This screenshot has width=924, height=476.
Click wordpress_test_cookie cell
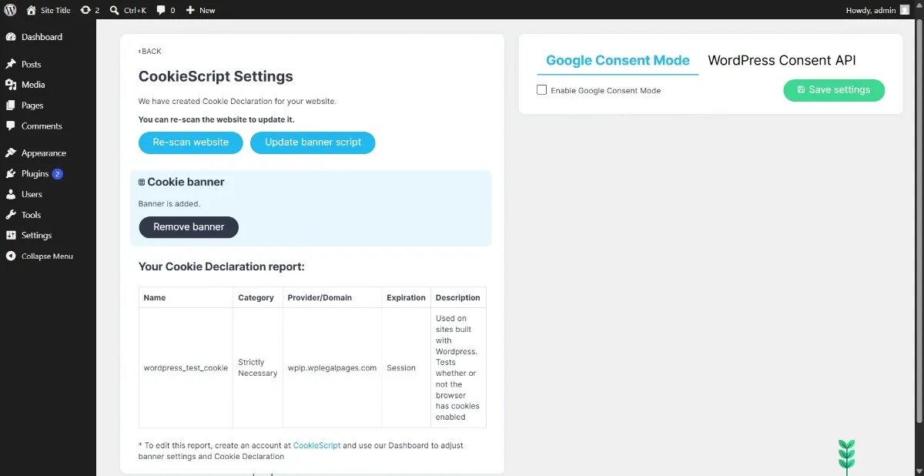[x=186, y=368]
